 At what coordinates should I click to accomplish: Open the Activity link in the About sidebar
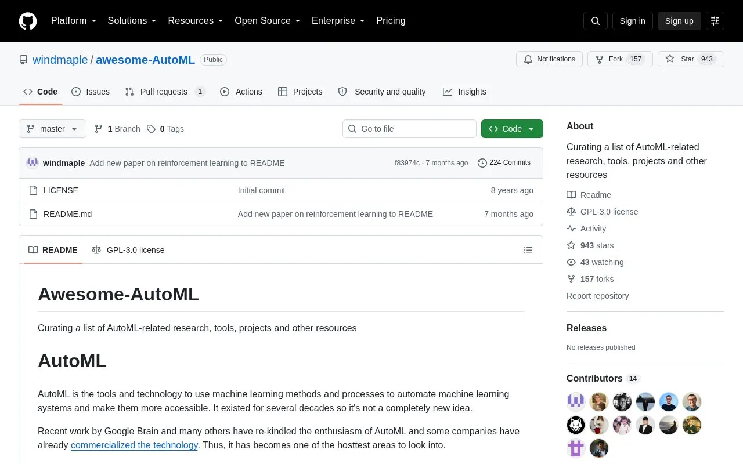click(x=586, y=229)
